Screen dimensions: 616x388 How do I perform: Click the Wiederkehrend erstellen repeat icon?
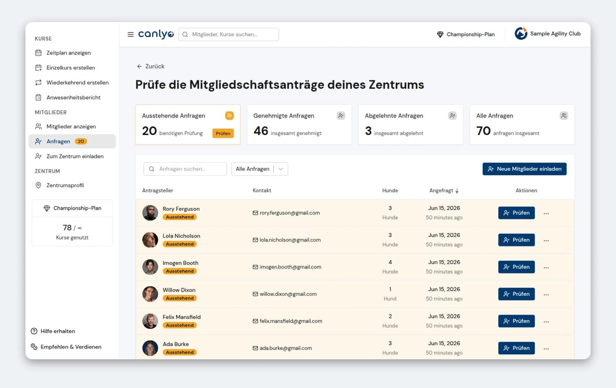(x=39, y=82)
